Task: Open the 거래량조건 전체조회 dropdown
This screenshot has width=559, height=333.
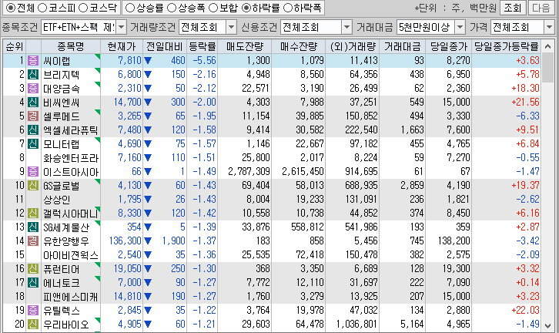Action: (x=231, y=27)
